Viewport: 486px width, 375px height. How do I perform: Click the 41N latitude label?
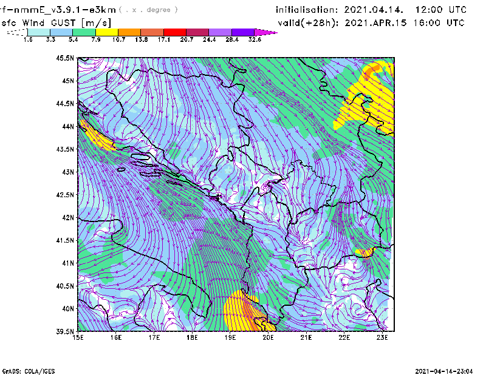pyautogui.click(x=68, y=263)
